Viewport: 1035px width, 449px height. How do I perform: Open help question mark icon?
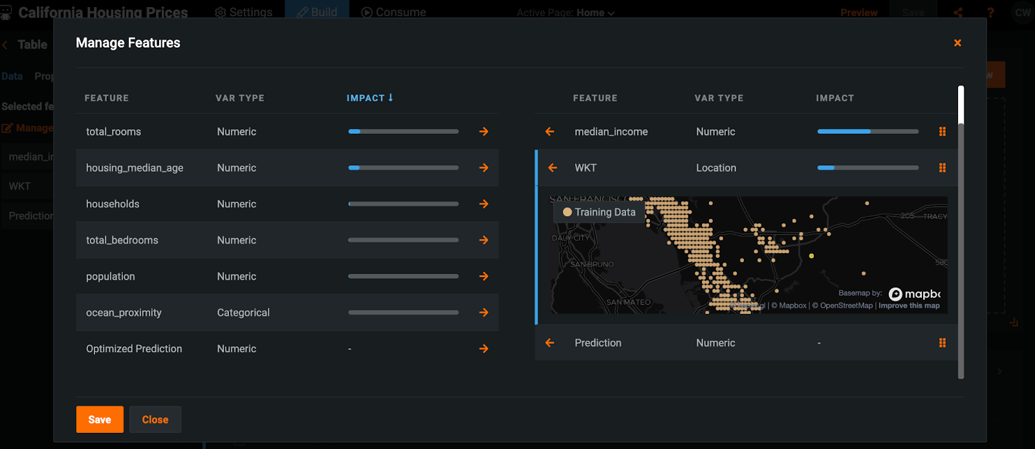coord(990,12)
